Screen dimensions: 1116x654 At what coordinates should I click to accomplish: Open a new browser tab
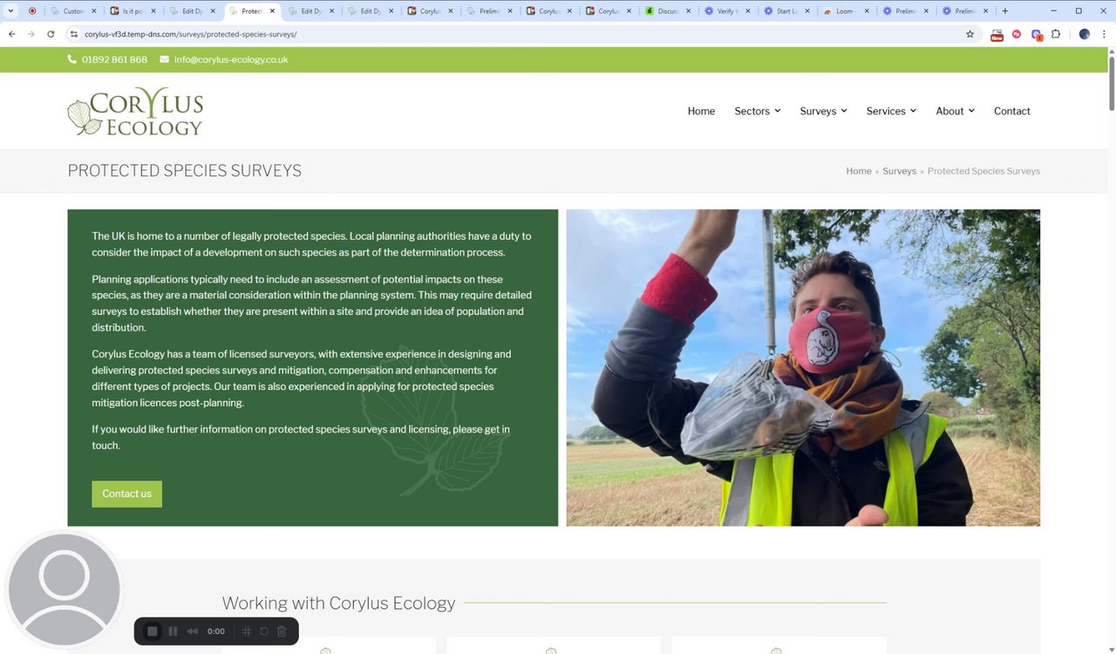tap(1005, 11)
